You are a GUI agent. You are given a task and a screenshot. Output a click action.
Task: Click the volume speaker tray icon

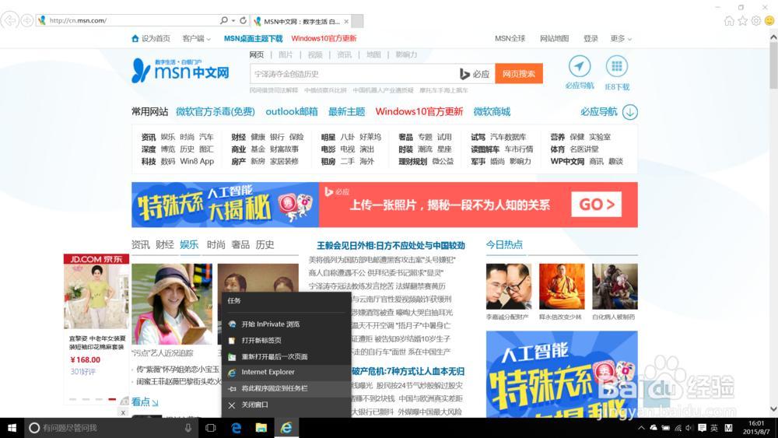pos(689,428)
